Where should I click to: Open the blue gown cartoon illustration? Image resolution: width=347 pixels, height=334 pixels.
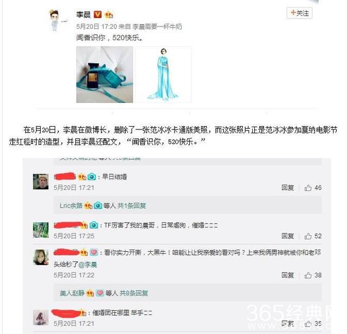[x=163, y=75]
